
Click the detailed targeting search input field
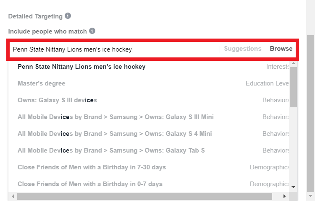point(115,49)
